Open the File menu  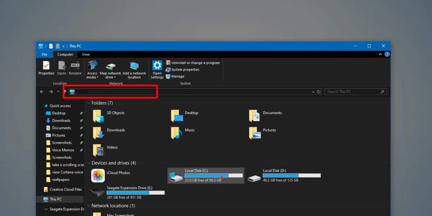(x=44, y=54)
